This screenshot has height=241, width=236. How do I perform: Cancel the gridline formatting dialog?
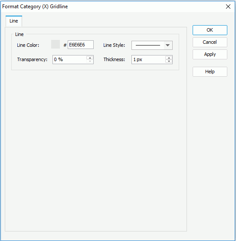coord(210,42)
